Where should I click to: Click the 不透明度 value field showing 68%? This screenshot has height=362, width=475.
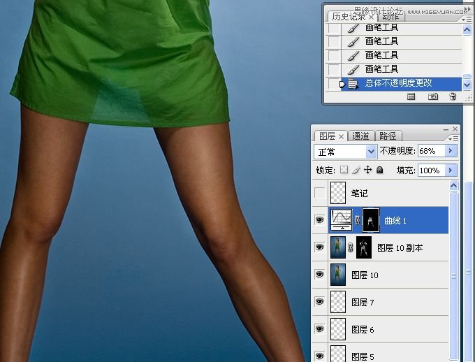pyautogui.click(x=432, y=151)
